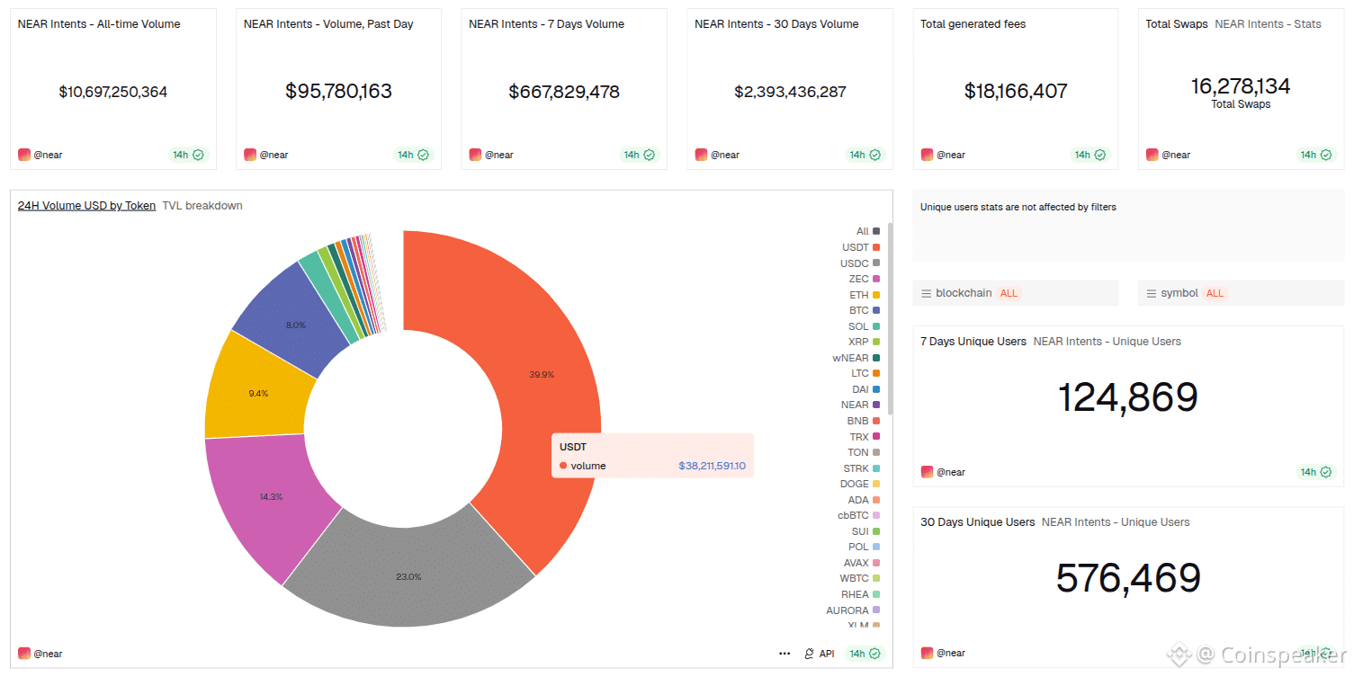This screenshot has height=677, width=1354.
Task: Click the Coinspeaker watermark icon
Action: pos(1178,654)
